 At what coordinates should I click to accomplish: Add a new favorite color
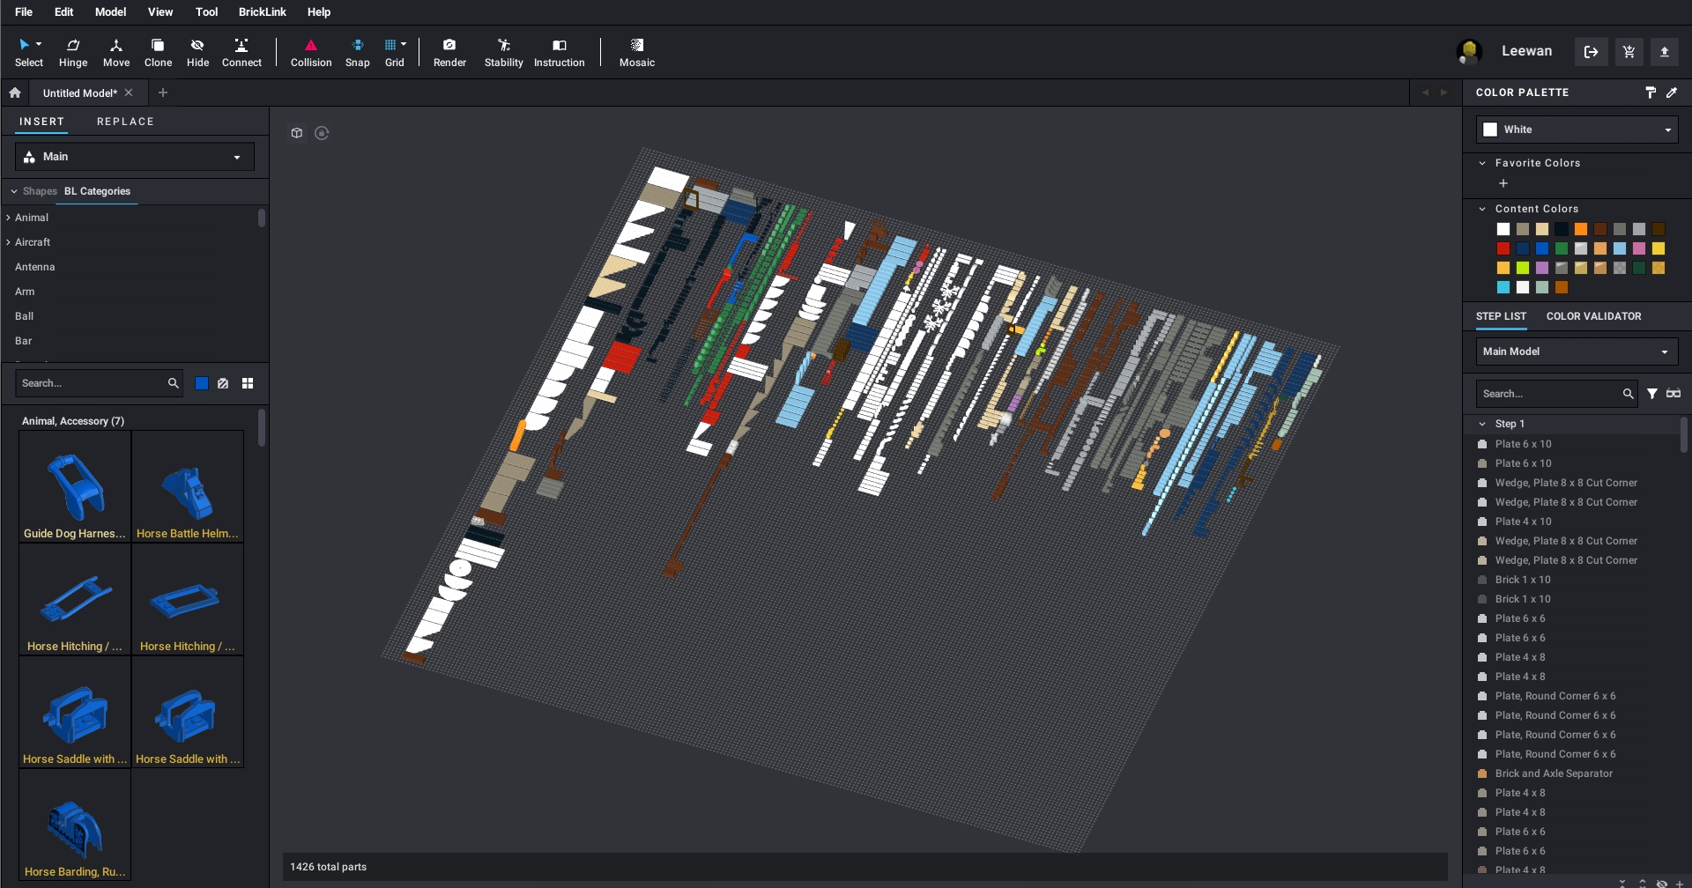click(x=1503, y=183)
